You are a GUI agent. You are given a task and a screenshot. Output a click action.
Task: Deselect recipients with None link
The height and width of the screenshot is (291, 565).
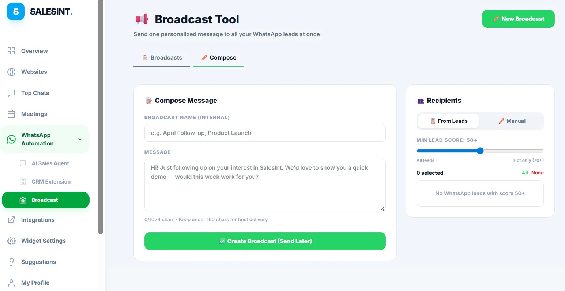537,173
